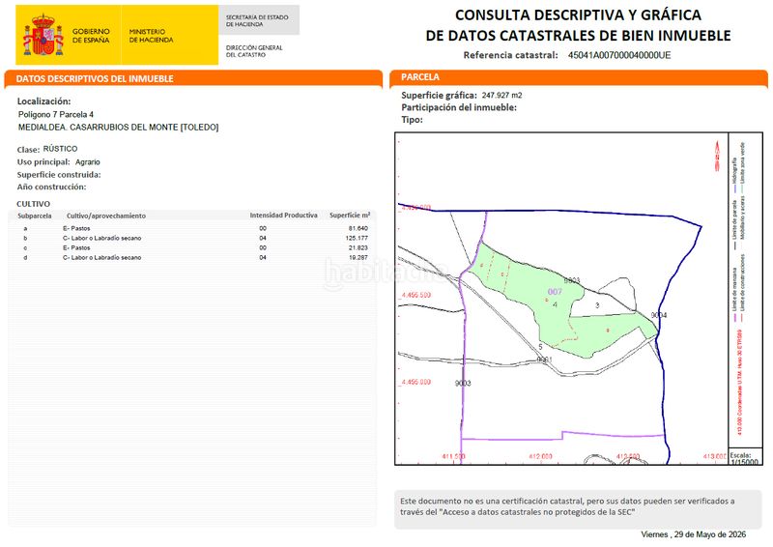
Task: Click the cadastral certification disclaimer notice
Action: (578, 509)
